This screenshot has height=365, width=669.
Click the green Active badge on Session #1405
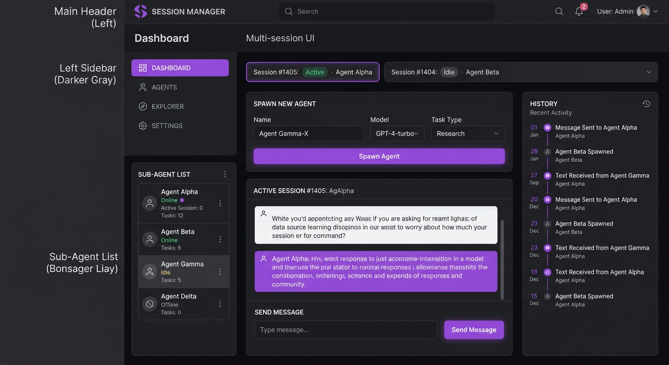click(x=315, y=72)
